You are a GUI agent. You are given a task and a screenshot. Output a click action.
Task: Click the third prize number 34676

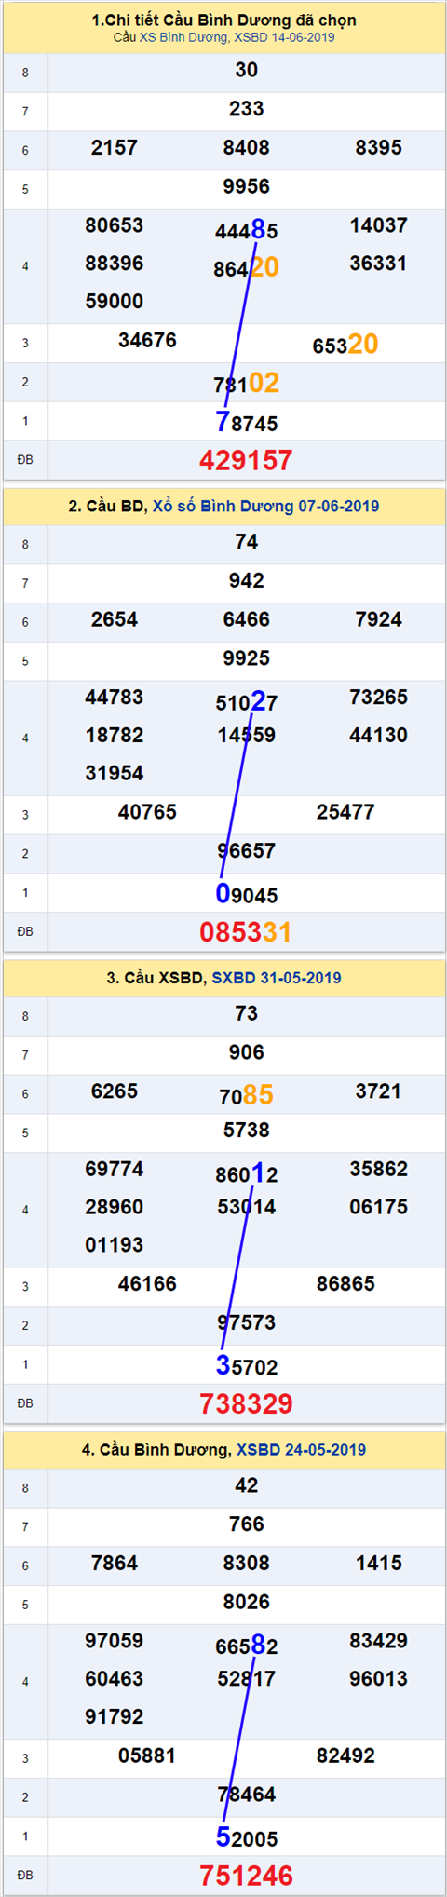tap(147, 341)
